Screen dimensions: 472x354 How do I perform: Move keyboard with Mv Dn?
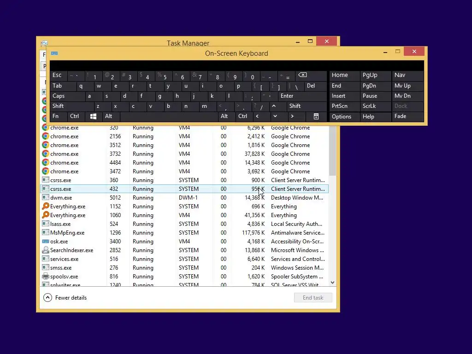tap(407, 96)
